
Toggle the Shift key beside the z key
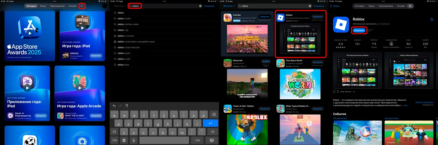tap(114, 132)
